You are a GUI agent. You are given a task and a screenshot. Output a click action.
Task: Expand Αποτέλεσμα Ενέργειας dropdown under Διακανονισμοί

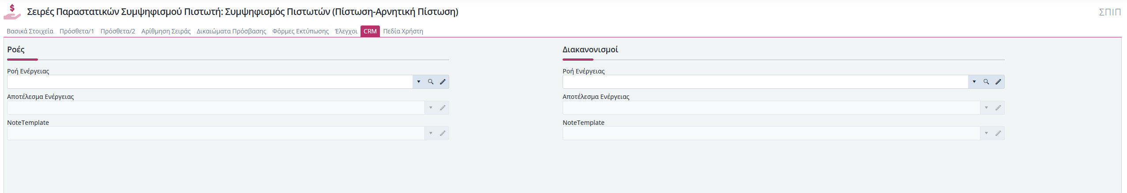click(x=986, y=108)
